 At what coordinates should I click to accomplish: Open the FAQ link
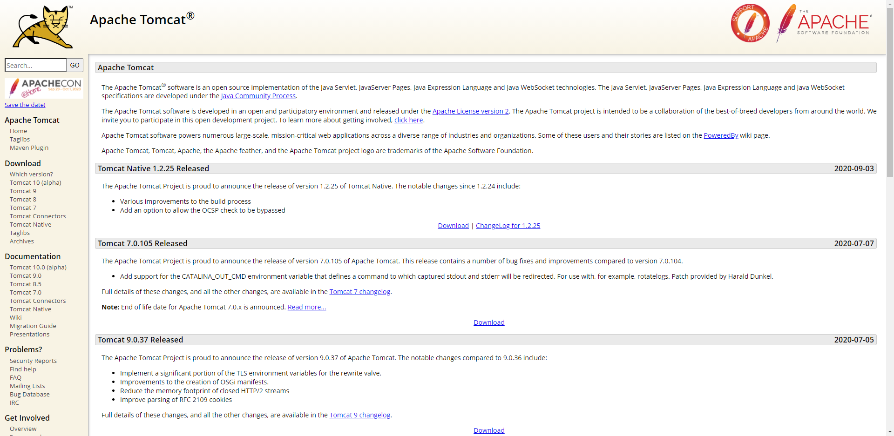[15, 378]
